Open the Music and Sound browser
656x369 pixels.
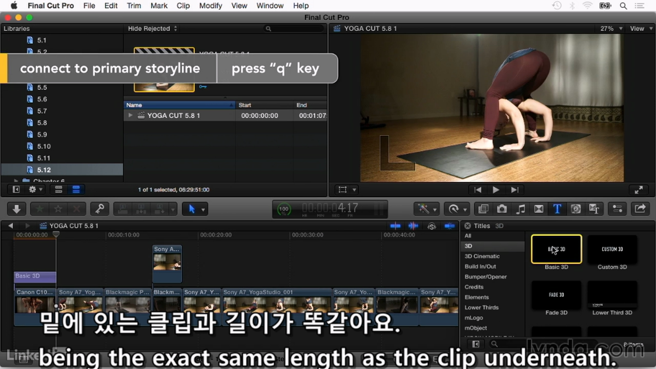tap(520, 209)
